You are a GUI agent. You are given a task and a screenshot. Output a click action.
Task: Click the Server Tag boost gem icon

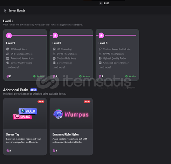pos(8,151)
